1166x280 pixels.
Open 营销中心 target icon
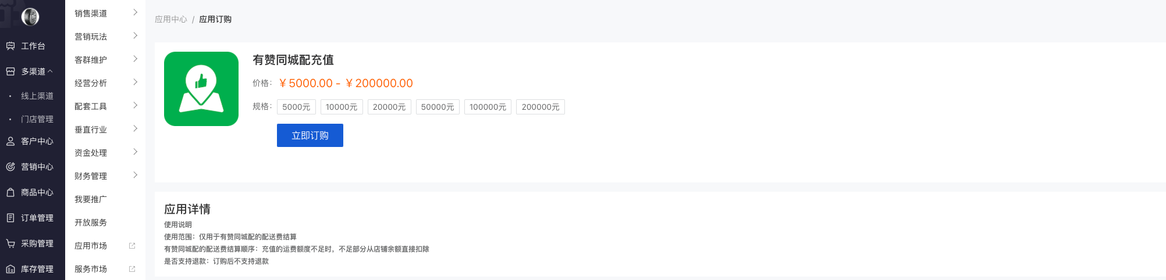(x=10, y=167)
